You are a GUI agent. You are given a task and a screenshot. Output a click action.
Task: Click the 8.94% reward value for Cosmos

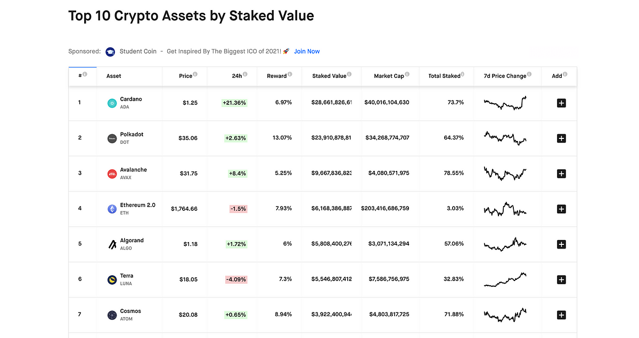pyautogui.click(x=283, y=315)
